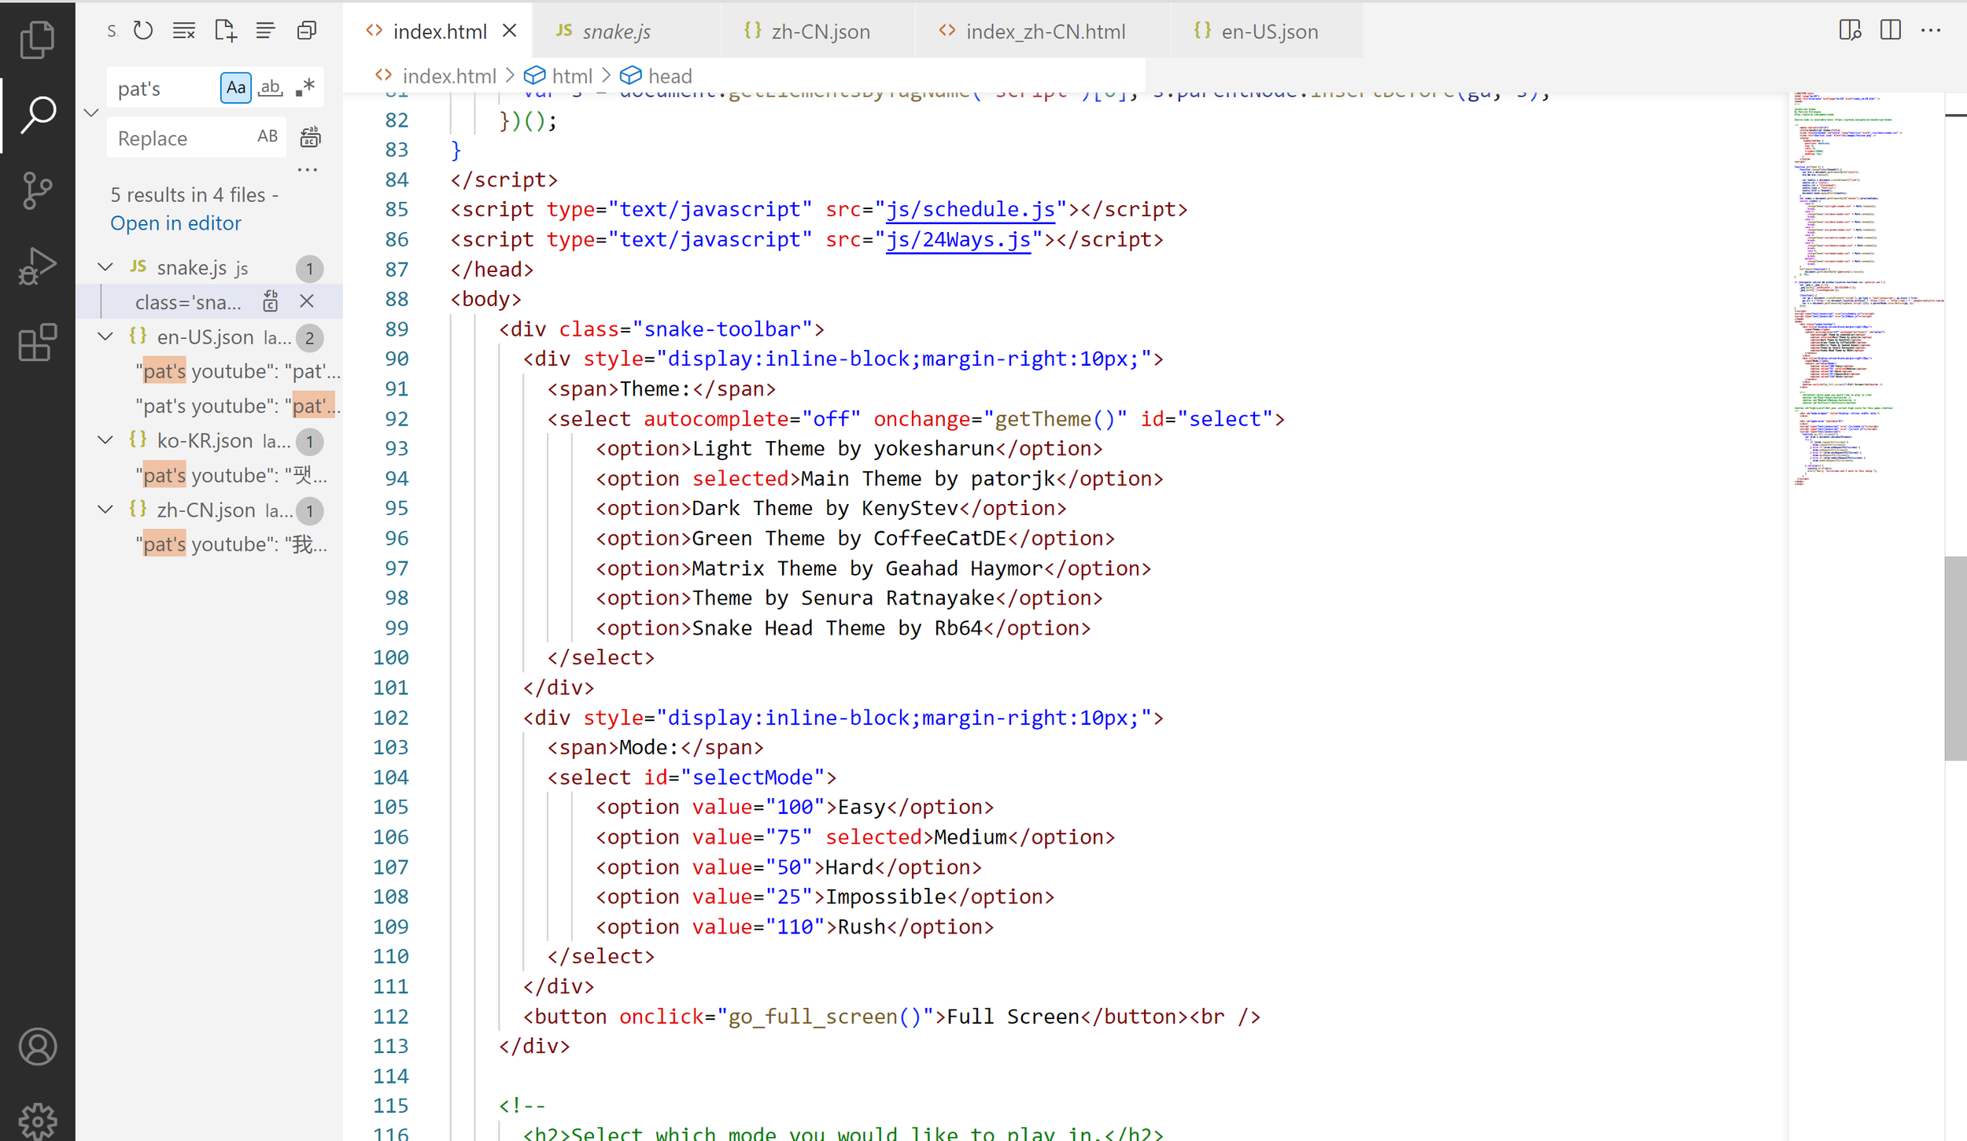Collapse the en-US.json search results

105,337
